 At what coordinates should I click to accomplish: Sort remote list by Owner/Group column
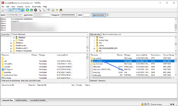pos(169,55)
